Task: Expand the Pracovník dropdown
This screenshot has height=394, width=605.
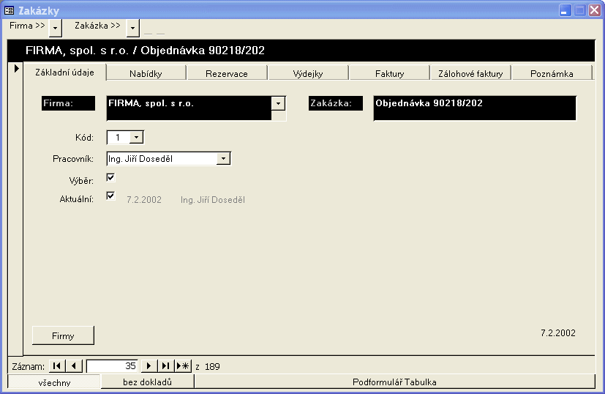Action: click(224, 158)
